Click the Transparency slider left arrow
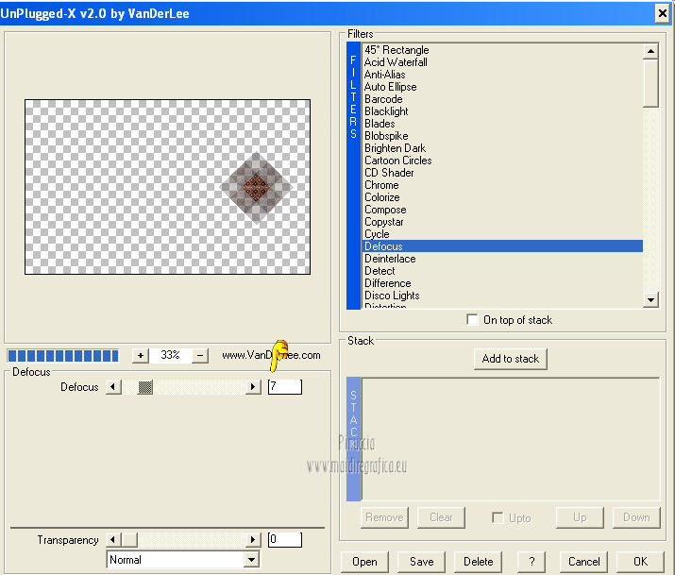This screenshot has height=575, width=675. (x=113, y=540)
